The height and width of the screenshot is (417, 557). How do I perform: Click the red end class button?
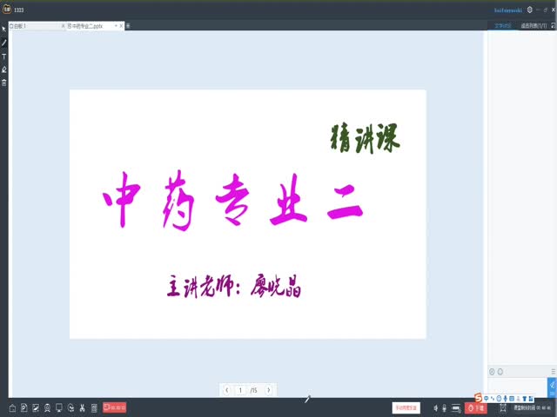click(x=476, y=408)
